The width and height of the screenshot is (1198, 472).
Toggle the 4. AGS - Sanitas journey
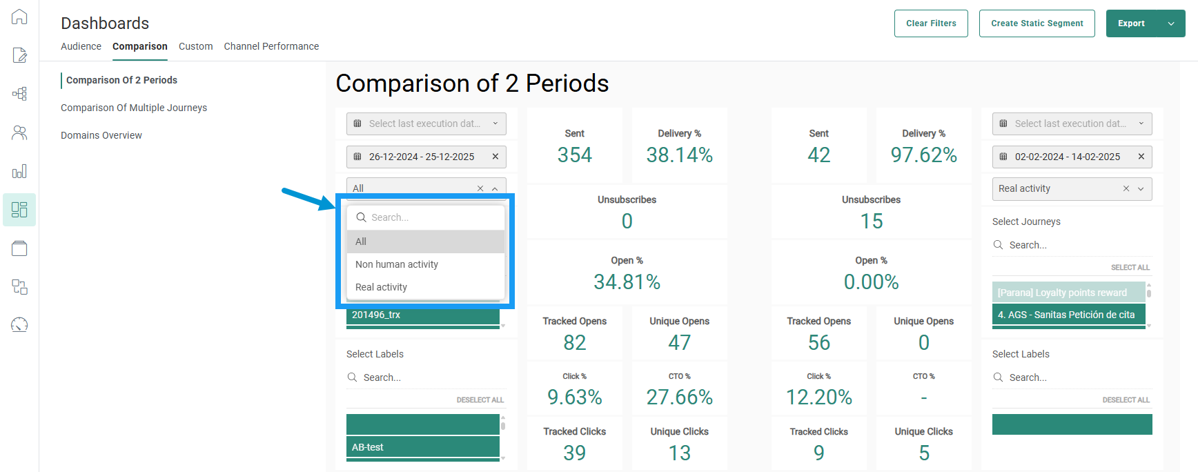click(1068, 315)
